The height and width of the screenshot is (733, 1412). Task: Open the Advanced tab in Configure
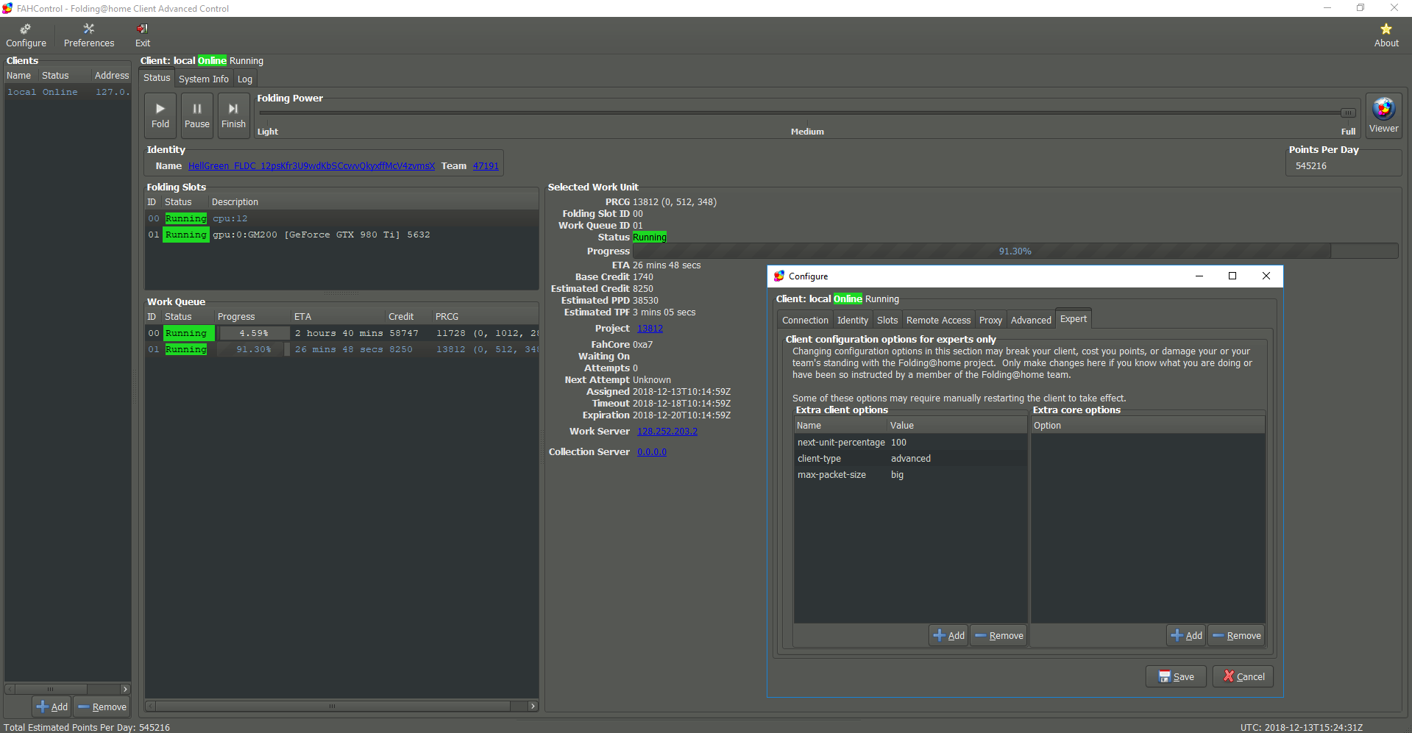1031,320
